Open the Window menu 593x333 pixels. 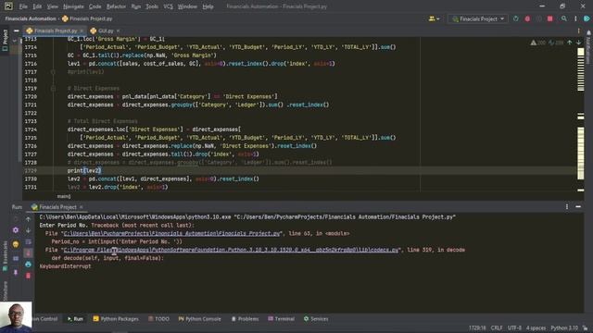pyautogui.click(x=187, y=6)
